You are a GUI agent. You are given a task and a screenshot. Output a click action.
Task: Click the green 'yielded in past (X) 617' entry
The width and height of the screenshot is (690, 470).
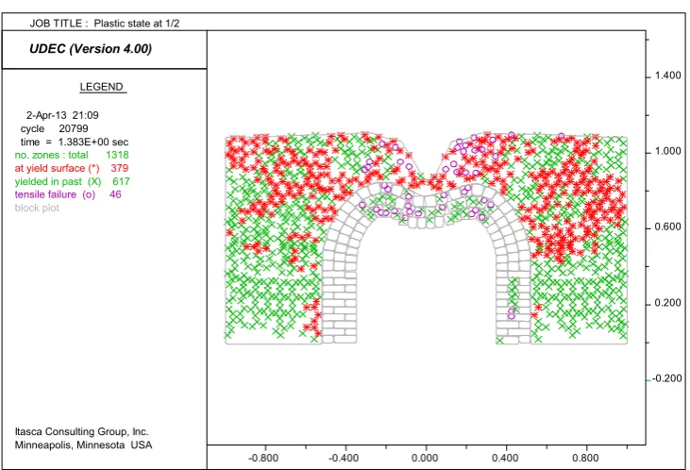click(72, 181)
